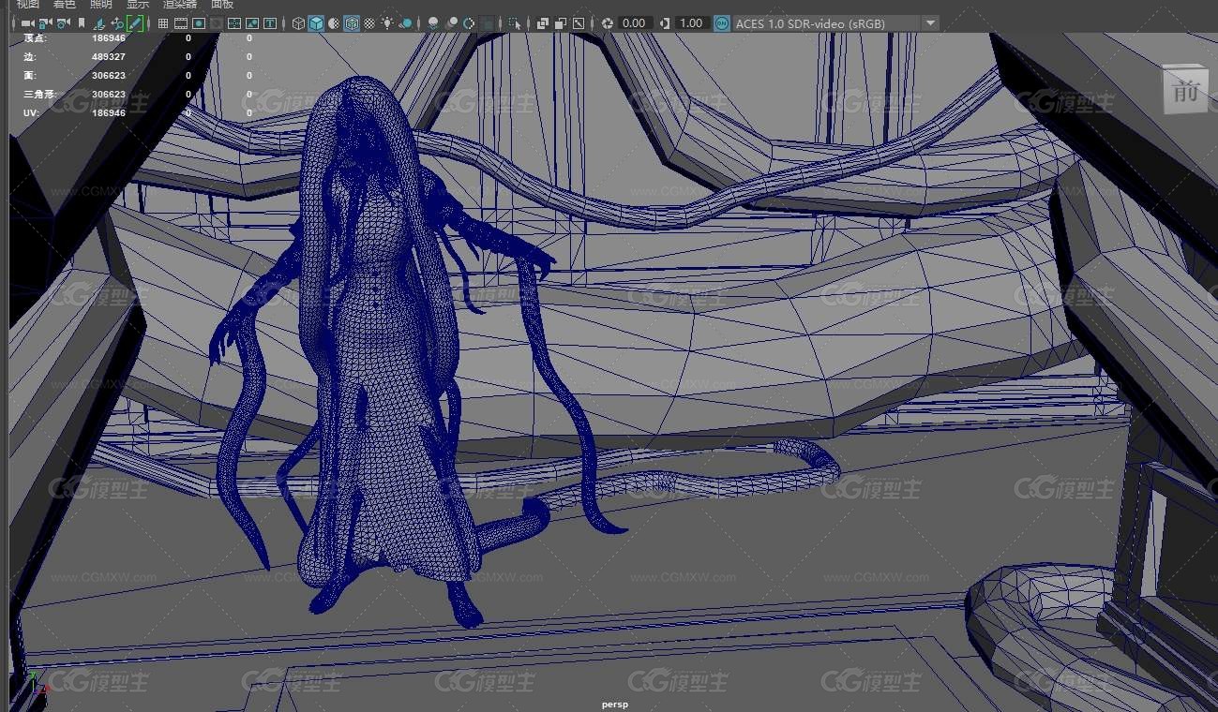
Task: Toggle the Safe Title icon
Action: coord(270,23)
